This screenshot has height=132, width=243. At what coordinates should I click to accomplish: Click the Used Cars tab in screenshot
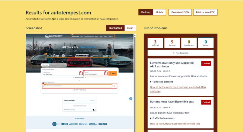[x=45, y=65]
